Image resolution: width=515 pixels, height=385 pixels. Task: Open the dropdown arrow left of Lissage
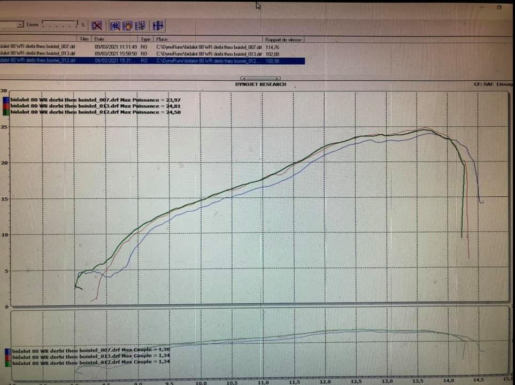[20, 25]
